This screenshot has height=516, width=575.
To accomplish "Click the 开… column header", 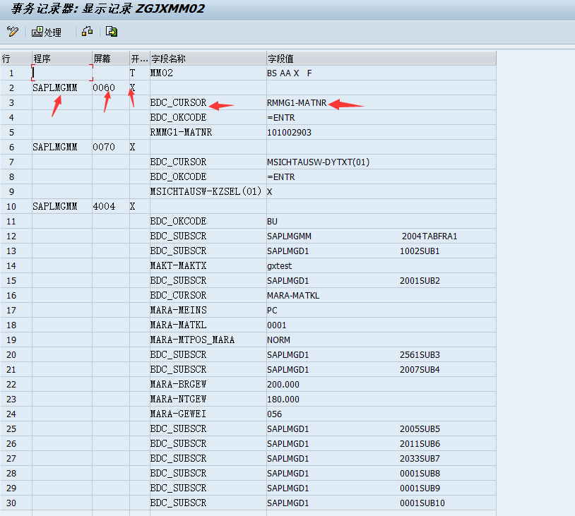I will click(139, 59).
